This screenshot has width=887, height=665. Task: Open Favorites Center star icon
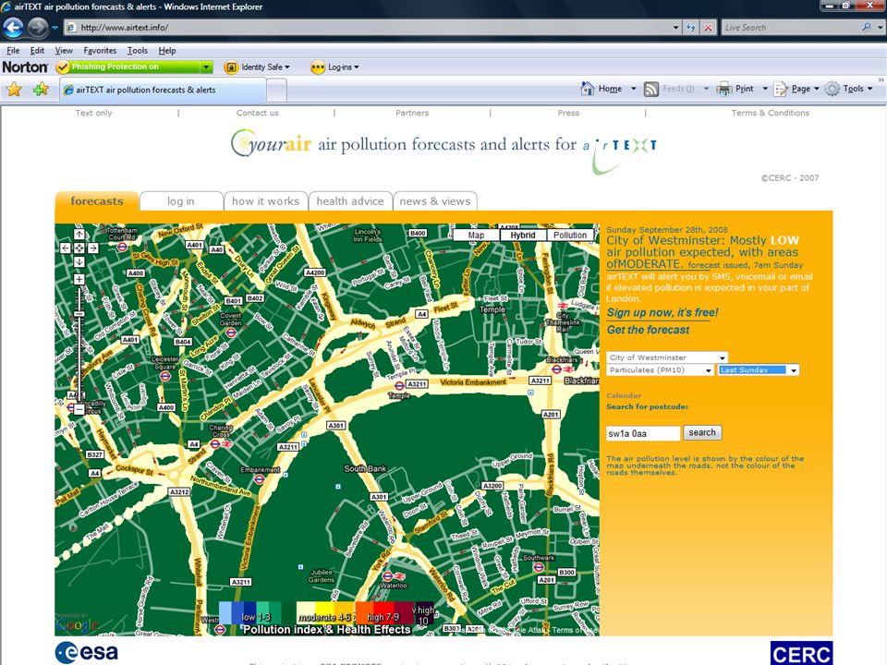(x=14, y=89)
